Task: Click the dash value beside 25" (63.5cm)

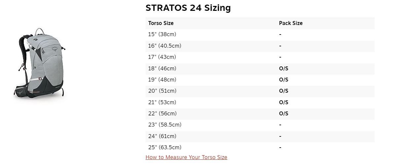Action: tap(280, 147)
